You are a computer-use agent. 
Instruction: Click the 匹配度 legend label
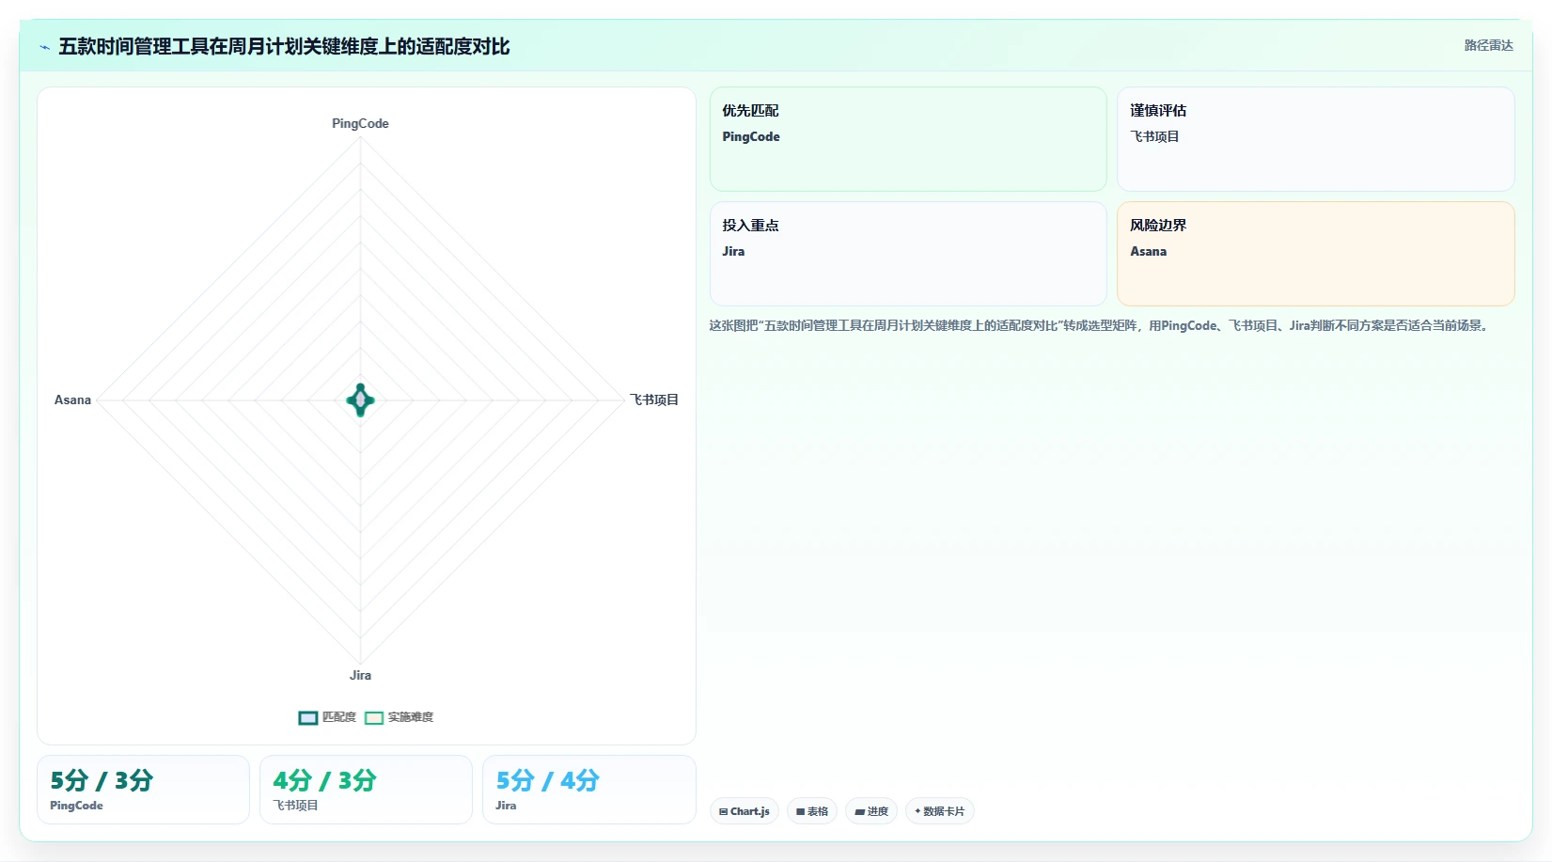tap(339, 717)
